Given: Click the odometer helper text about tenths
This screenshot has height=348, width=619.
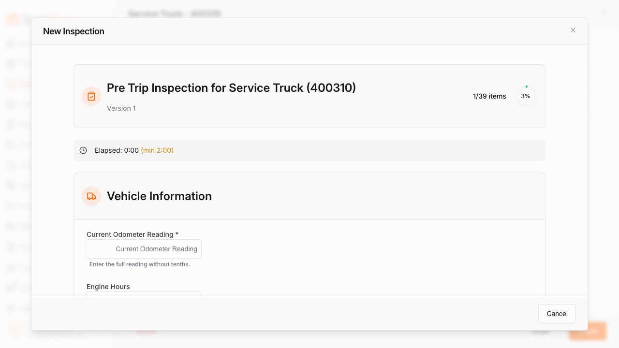Looking at the screenshot, I should (x=140, y=264).
